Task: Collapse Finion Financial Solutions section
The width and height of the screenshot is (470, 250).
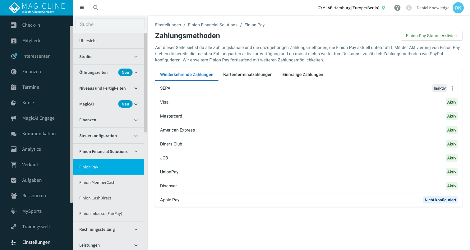Action: tap(136, 152)
